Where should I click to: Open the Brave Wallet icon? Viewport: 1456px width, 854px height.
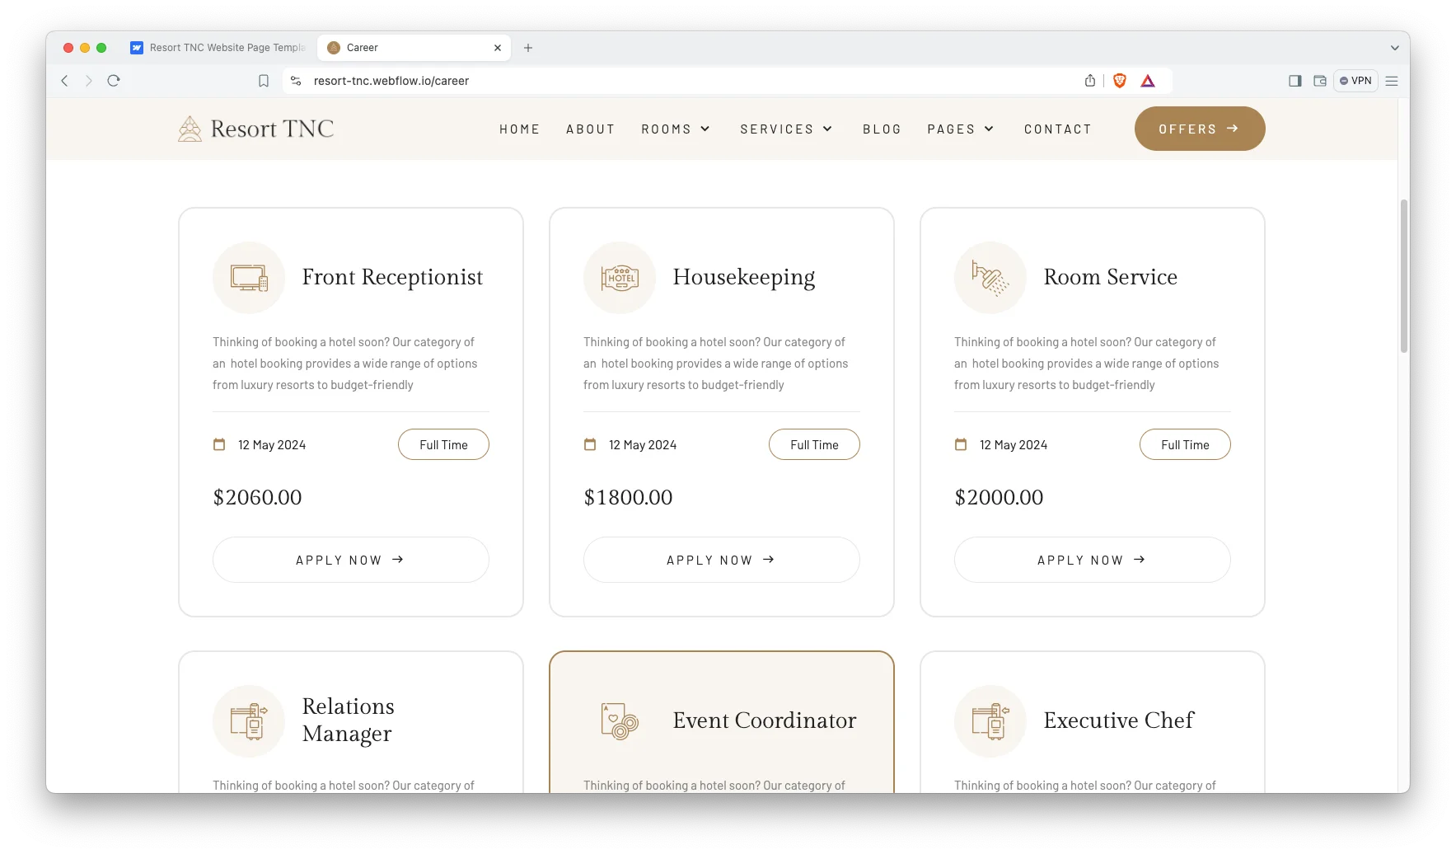tap(1319, 81)
